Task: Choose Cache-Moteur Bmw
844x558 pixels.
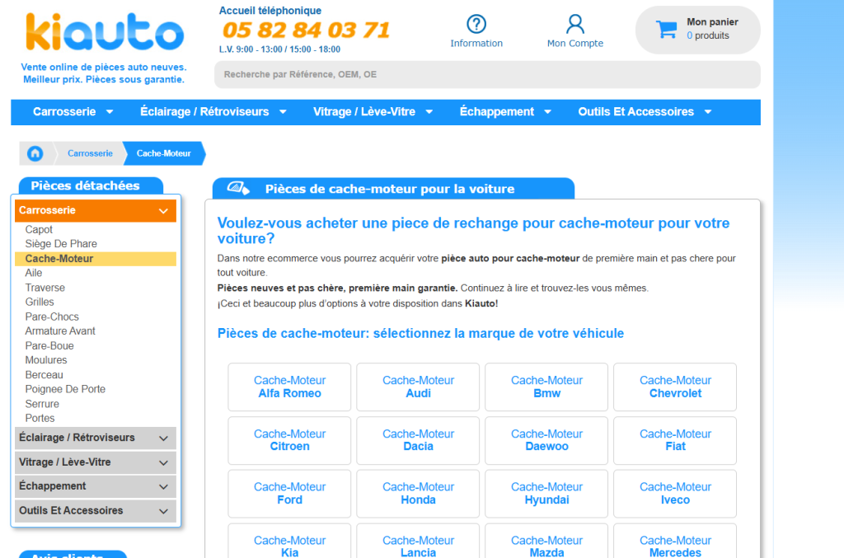Action: 547,387
